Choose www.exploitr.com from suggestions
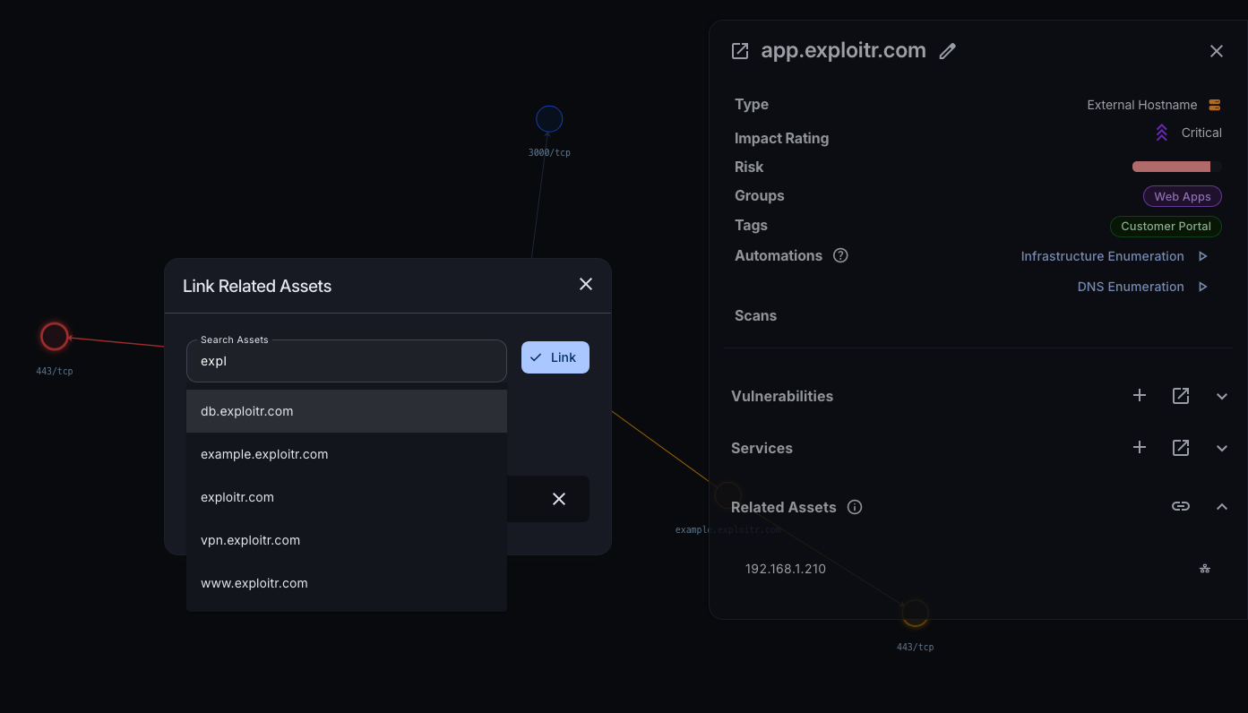 pyautogui.click(x=347, y=583)
